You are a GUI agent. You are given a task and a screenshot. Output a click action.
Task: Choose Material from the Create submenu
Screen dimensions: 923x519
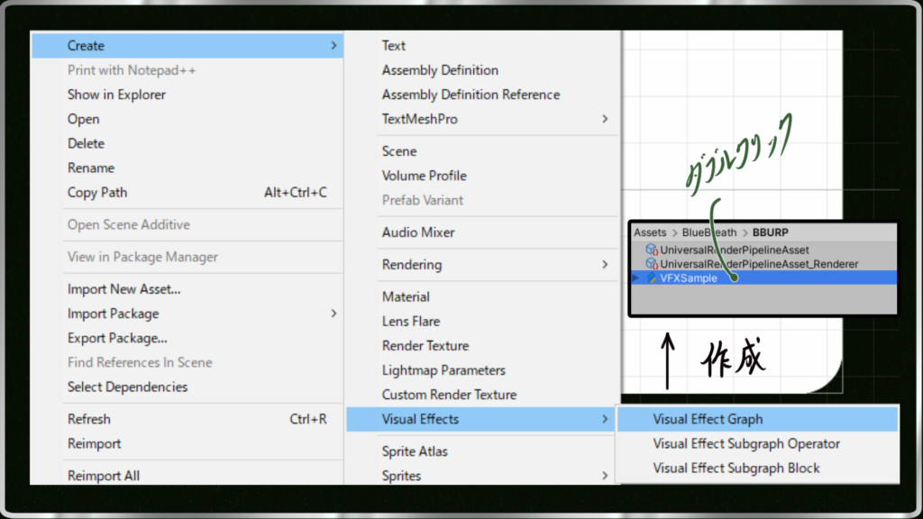point(406,296)
